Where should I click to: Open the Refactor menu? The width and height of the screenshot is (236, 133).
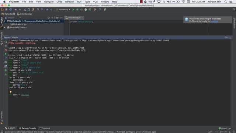click(70, 1)
